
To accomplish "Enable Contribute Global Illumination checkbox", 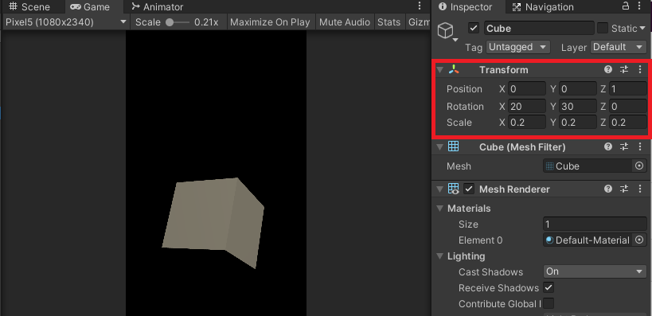I will tap(549, 303).
